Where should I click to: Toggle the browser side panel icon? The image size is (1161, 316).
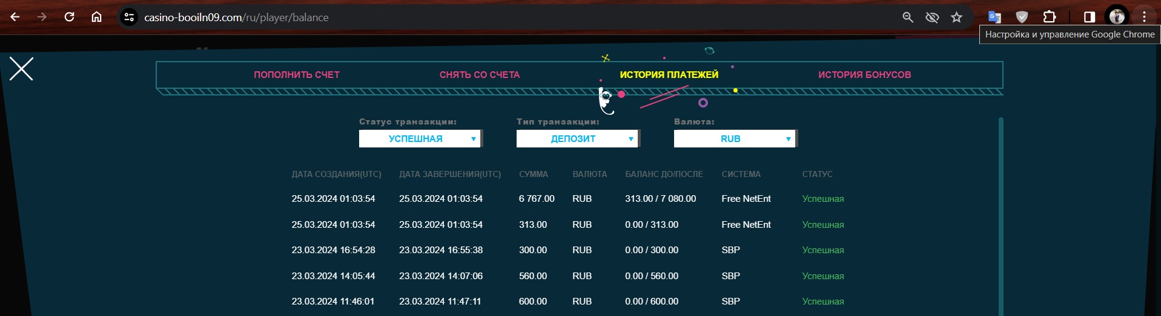pos(1090,18)
